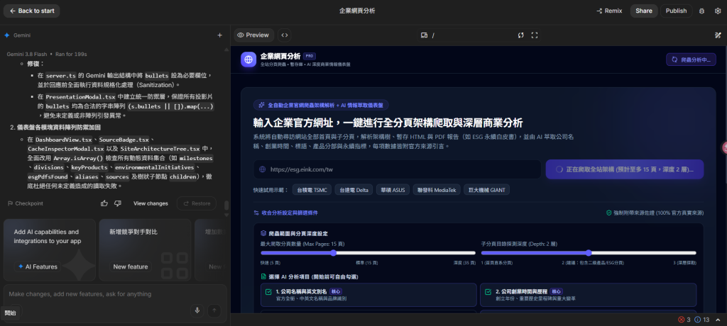Select the 台積電 TSMC quick example
727x326 pixels.
(x=311, y=190)
